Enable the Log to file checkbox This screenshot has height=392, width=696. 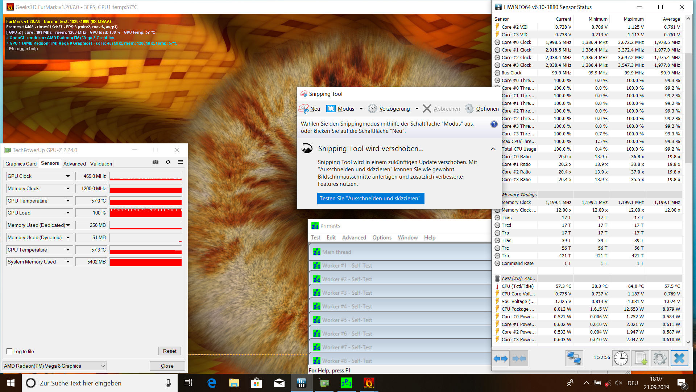[10, 351]
